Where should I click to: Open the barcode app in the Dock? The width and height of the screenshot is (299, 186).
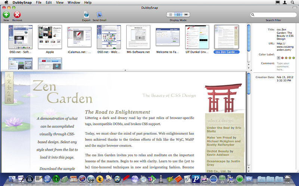tap(38, 179)
